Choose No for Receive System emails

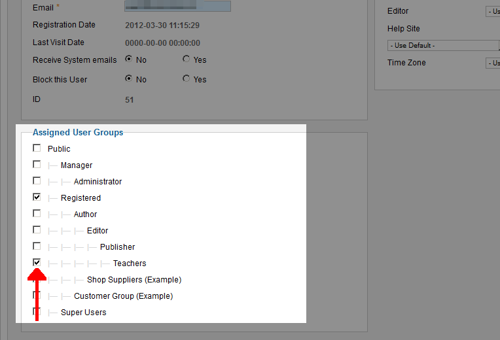pos(128,59)
